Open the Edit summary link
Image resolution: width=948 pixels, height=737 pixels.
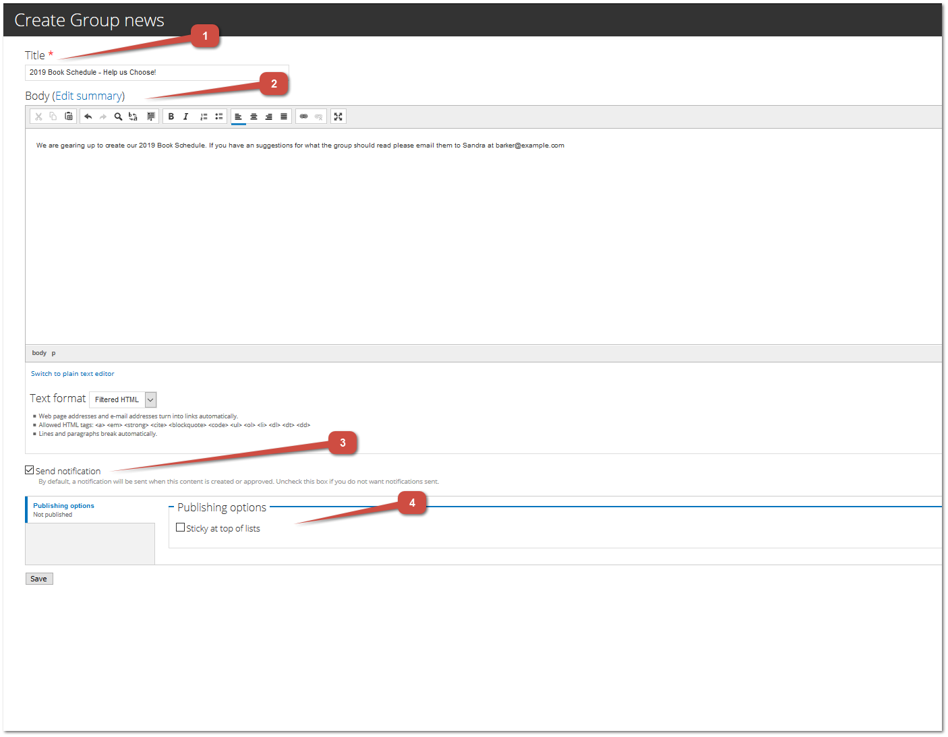(x=88, y=96)
